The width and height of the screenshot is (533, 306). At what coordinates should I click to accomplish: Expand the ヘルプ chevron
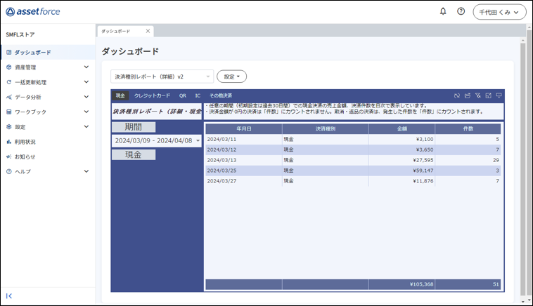86,172
